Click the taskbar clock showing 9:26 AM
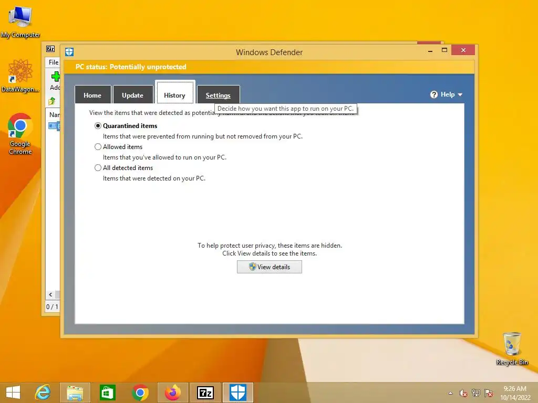Screen dimensions: 538x403 tap(515, 393)
